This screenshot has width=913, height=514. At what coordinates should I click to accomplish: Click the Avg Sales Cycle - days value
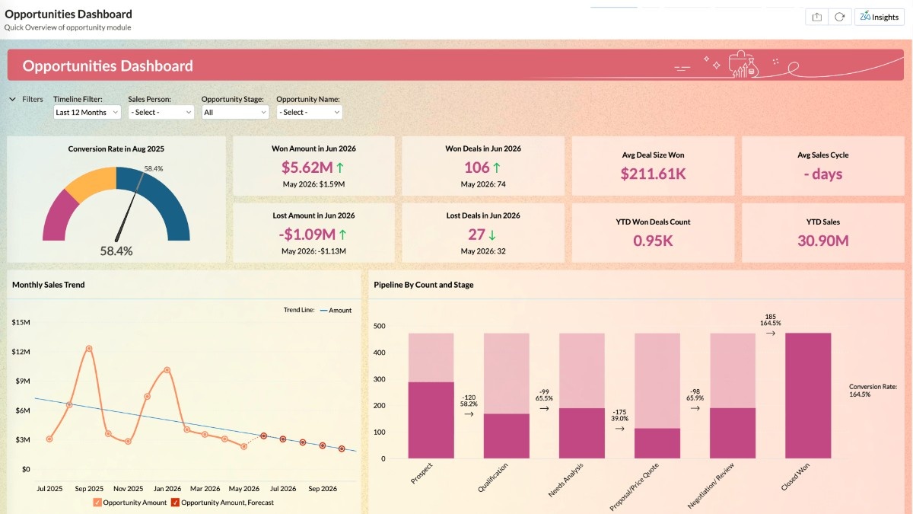point(822,174)
